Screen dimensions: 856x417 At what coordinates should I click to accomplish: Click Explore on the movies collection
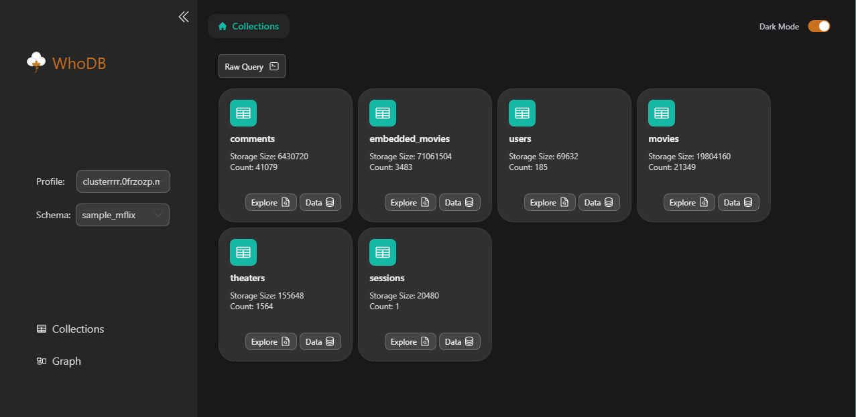[688, 201]
